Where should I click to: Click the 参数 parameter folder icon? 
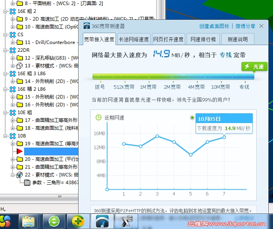point(27,183)
